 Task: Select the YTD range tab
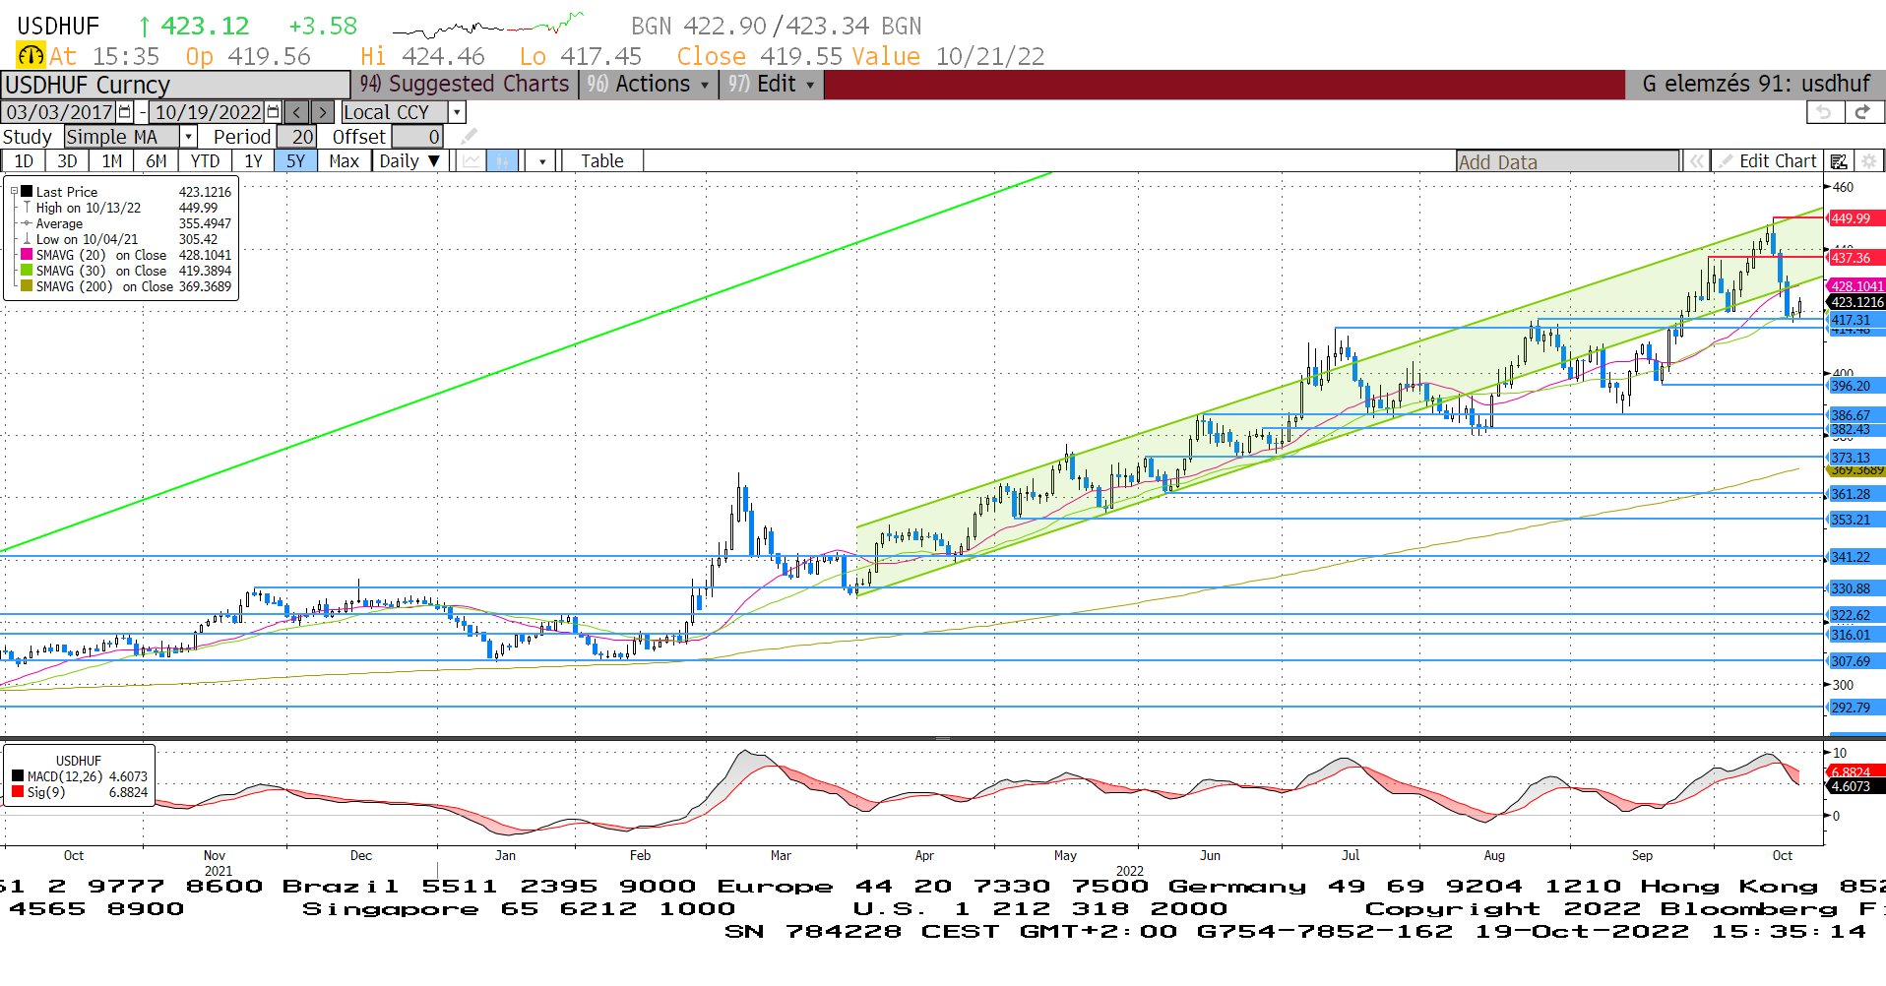click(205, 161)
